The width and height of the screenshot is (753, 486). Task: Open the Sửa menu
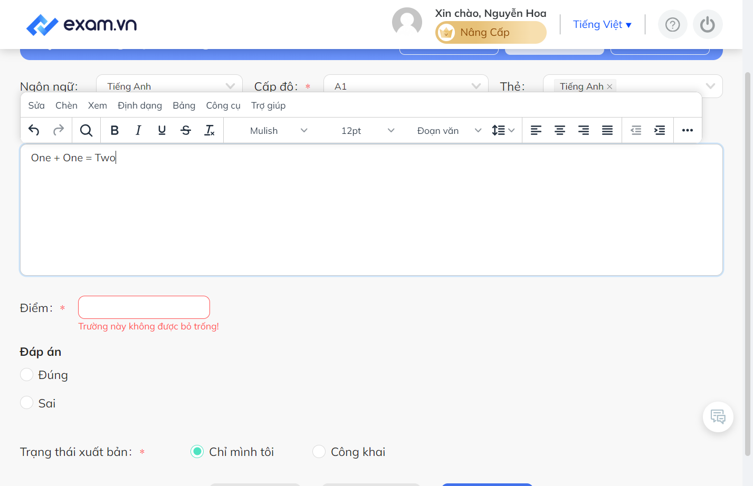[36, 105]
